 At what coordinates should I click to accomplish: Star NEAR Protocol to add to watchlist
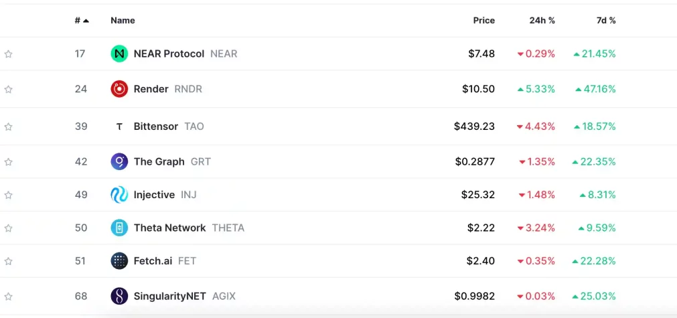pyautogui.click(x=9, y=54)
